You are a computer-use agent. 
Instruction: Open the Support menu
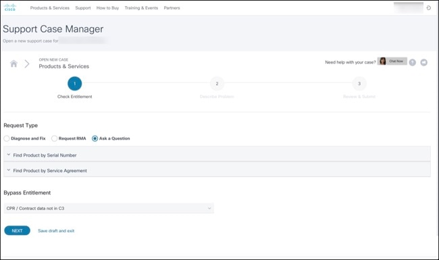click(x=83, y=8)
